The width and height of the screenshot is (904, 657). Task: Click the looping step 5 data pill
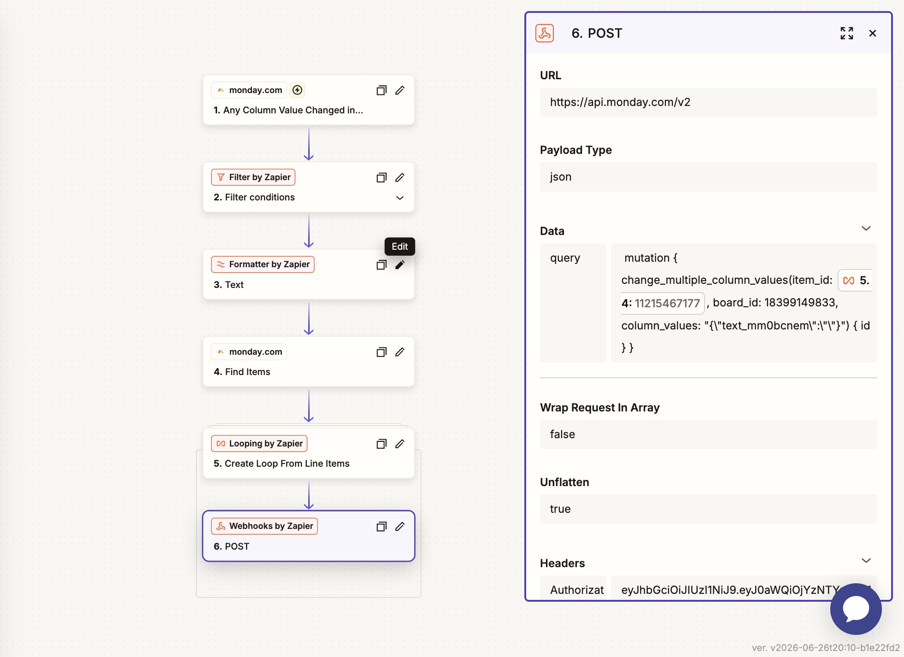click(856, 280)
